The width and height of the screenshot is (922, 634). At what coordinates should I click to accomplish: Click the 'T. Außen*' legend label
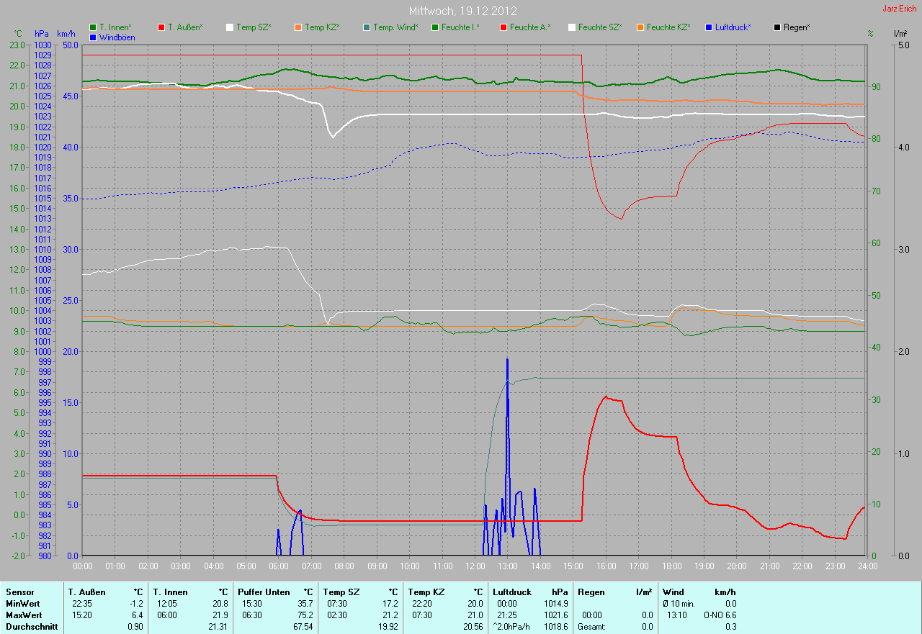point(185,27)
